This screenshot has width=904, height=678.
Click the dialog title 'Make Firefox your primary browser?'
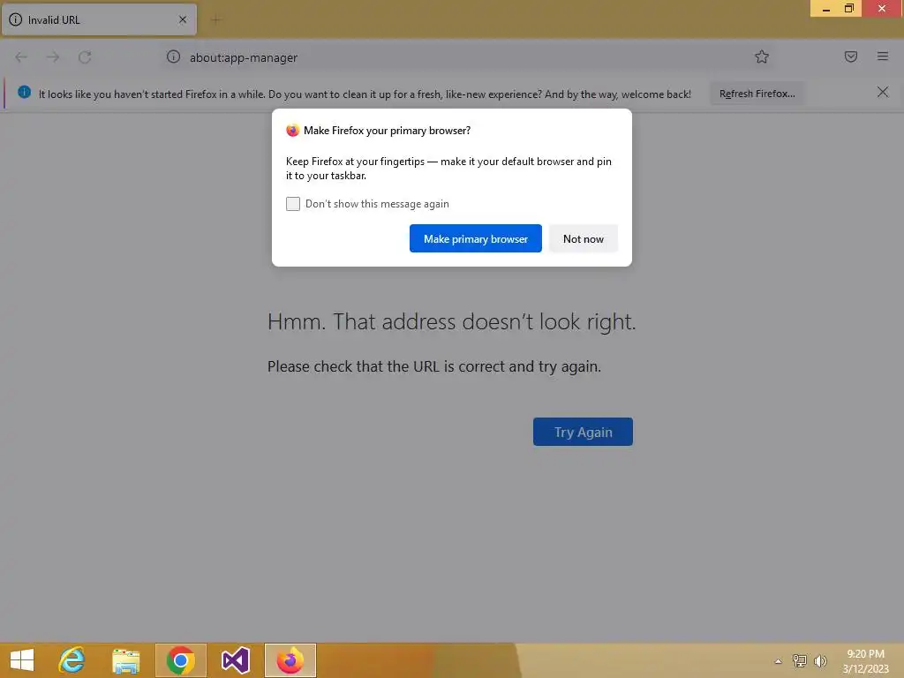pos(387,131)
